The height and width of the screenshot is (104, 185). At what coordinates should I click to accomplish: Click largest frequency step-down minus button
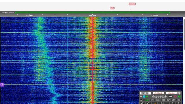click(153, 96)
